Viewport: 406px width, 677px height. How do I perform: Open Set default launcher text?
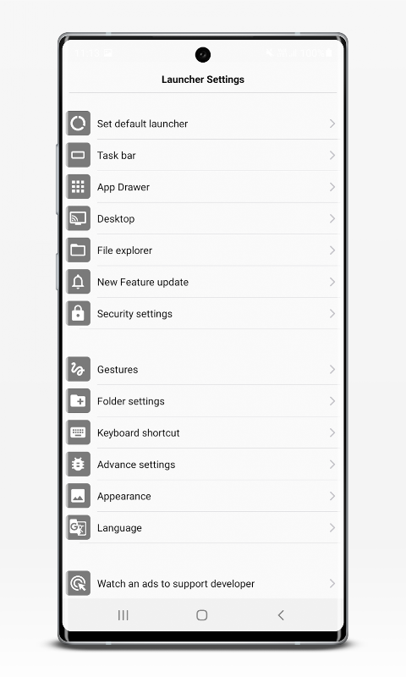[x=142, y=124]
